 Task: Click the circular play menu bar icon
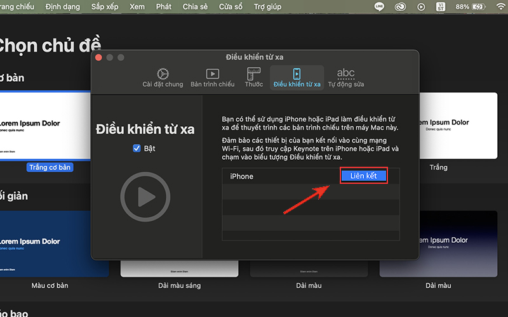point(421,7)
